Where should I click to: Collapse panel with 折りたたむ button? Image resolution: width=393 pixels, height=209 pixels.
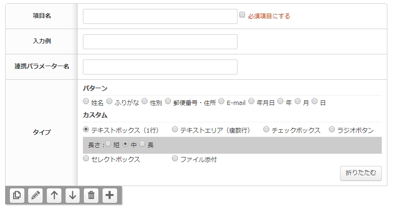361,173
